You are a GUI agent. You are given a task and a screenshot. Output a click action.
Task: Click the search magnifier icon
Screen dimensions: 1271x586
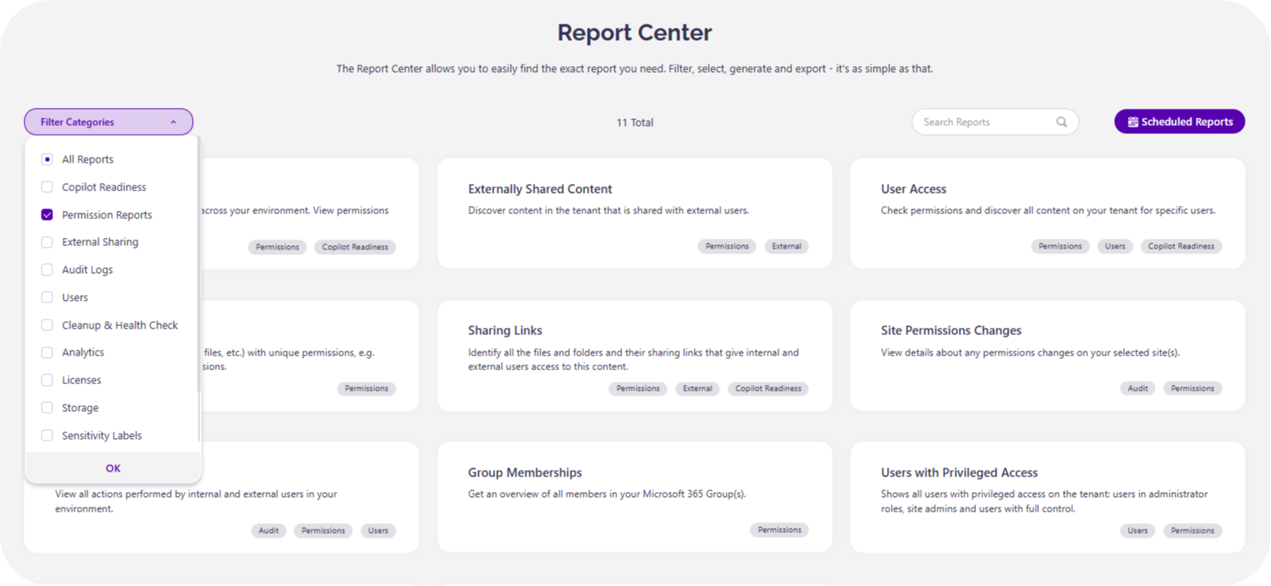point(1061,121)
